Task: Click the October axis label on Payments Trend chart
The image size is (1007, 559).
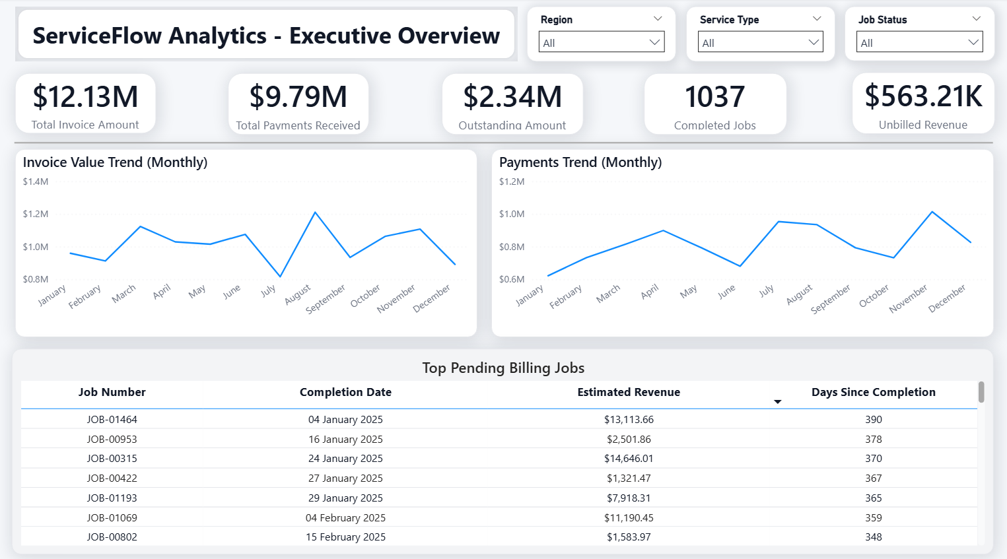Action: point(874,296)
